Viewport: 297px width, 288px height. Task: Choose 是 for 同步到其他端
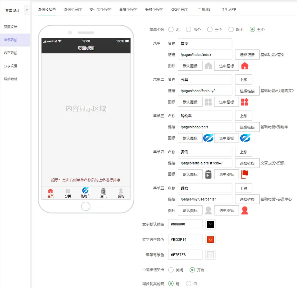click(x=171, y=283)
